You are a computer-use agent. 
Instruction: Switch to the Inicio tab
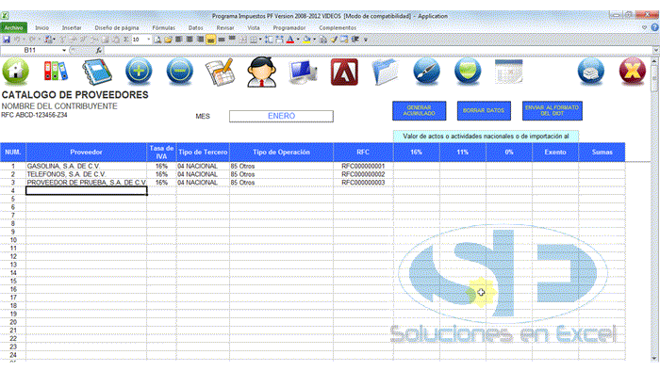pyautogui.click(x=42, y=27)
